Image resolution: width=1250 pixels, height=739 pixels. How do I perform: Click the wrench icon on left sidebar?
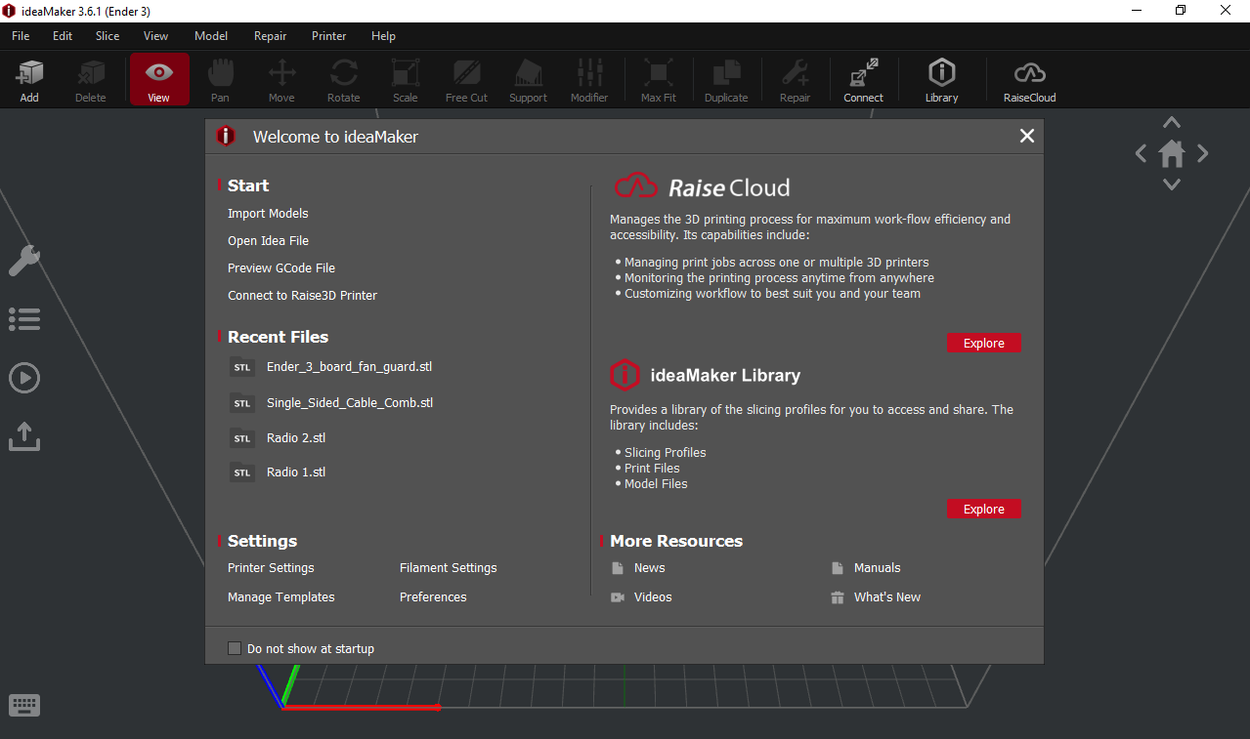[x=24, y=261]
